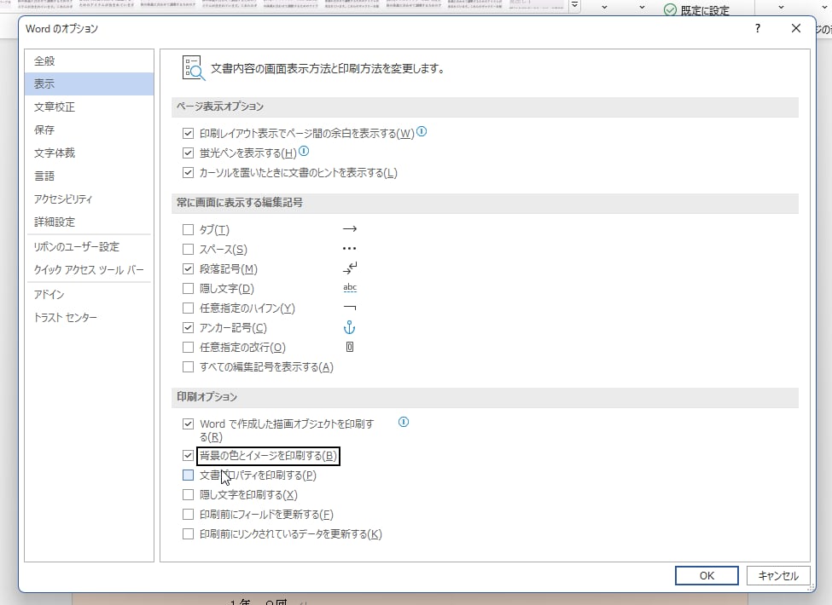Screen dimensions: 832x605
Task: Check 任意指定の改行(O) checkbox
Action: pyautogui.click(x=188, y=348)
